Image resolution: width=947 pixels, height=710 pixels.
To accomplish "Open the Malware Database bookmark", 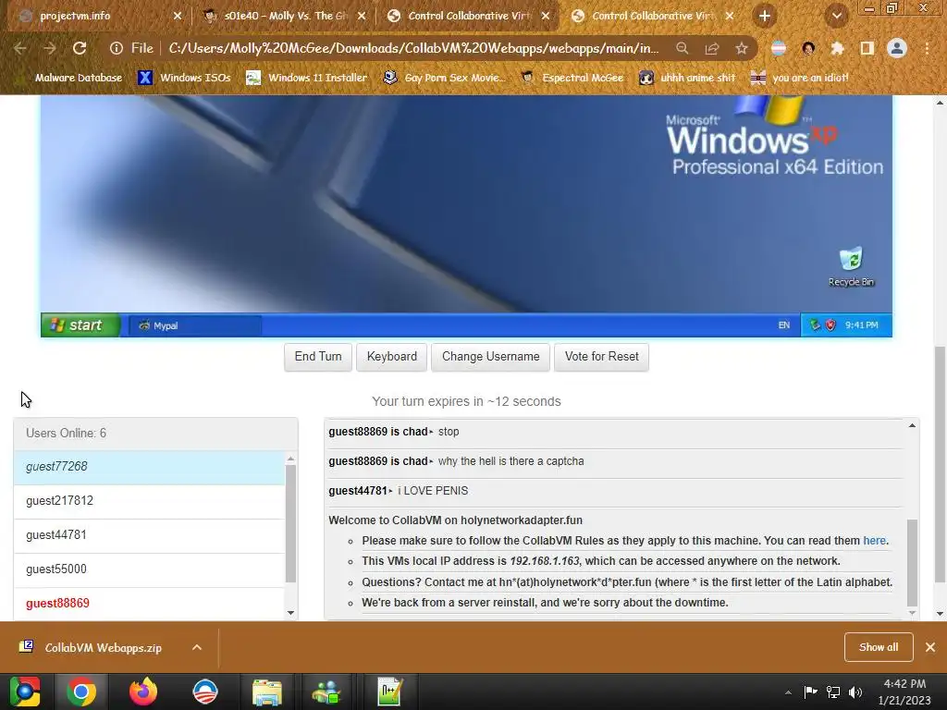I will point(70,78).
